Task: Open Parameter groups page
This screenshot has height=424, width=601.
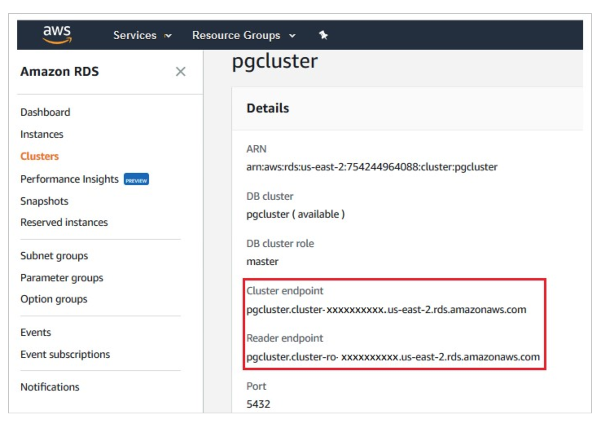Action: click(x=62, y=278)
